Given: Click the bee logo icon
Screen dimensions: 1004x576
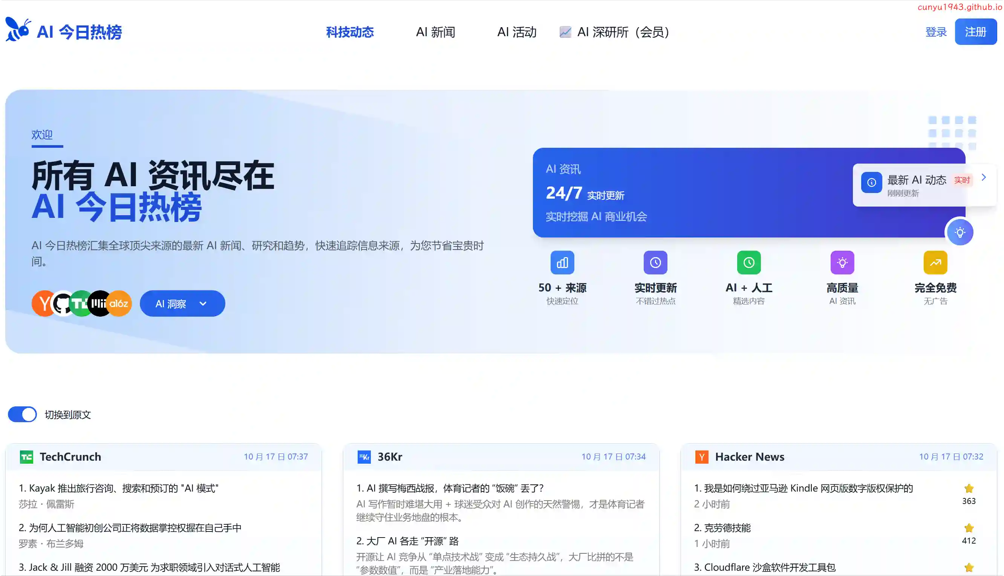Looking at the screenshot, I should pyautogui.click(x=18, y=30).
